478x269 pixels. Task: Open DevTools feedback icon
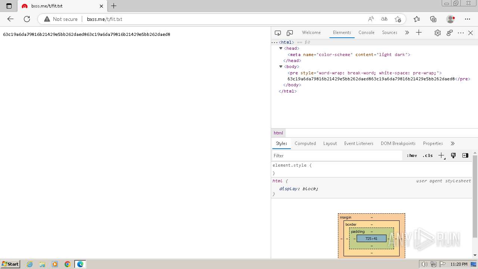pyautogui.click(x=450, y=33)
